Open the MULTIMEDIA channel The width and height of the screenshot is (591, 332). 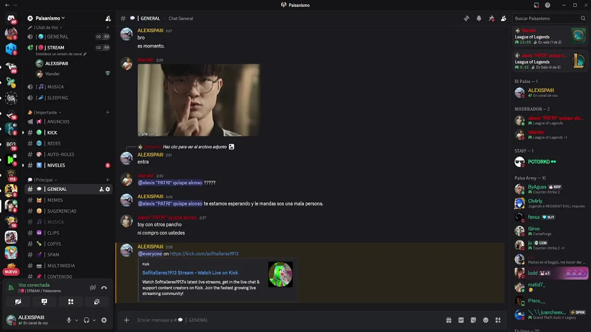point(68,266)
